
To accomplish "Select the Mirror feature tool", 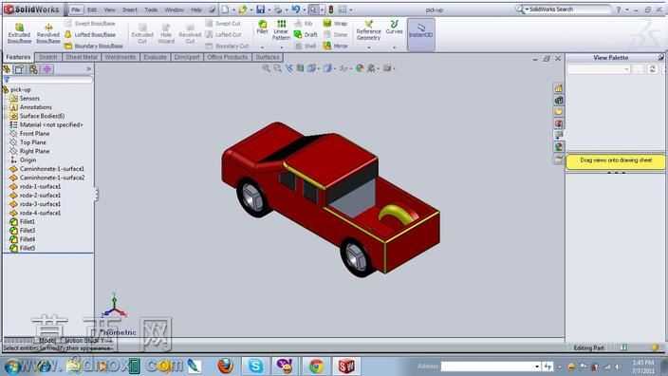I will click(336, 46).
